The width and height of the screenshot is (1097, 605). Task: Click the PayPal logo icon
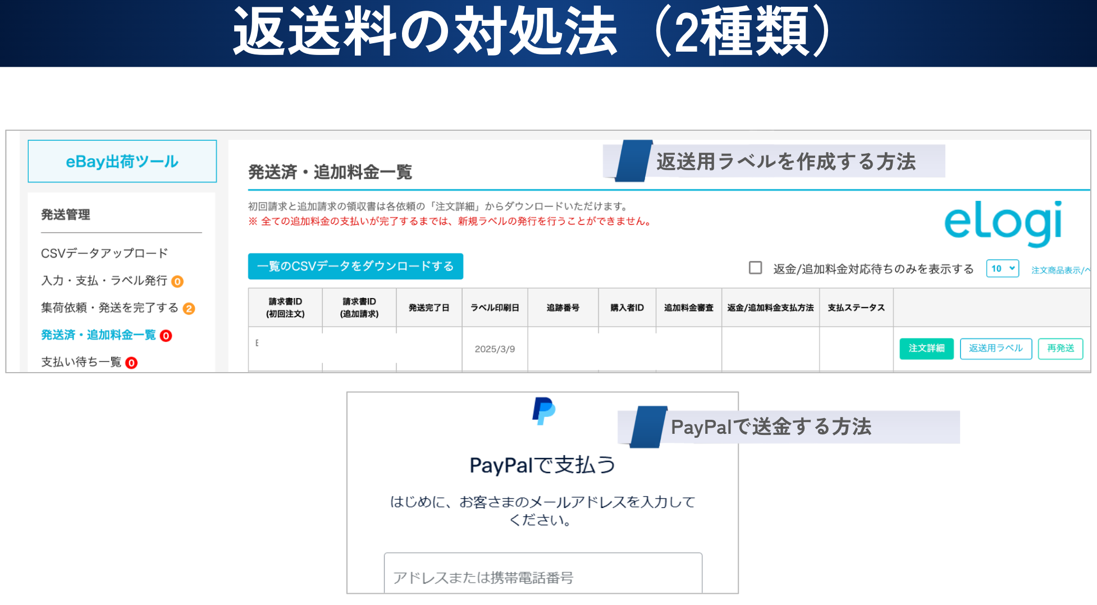[543, 411]
